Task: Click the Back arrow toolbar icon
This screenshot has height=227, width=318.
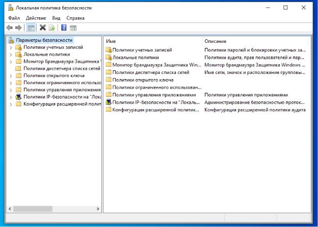Action: click(9, 28)
